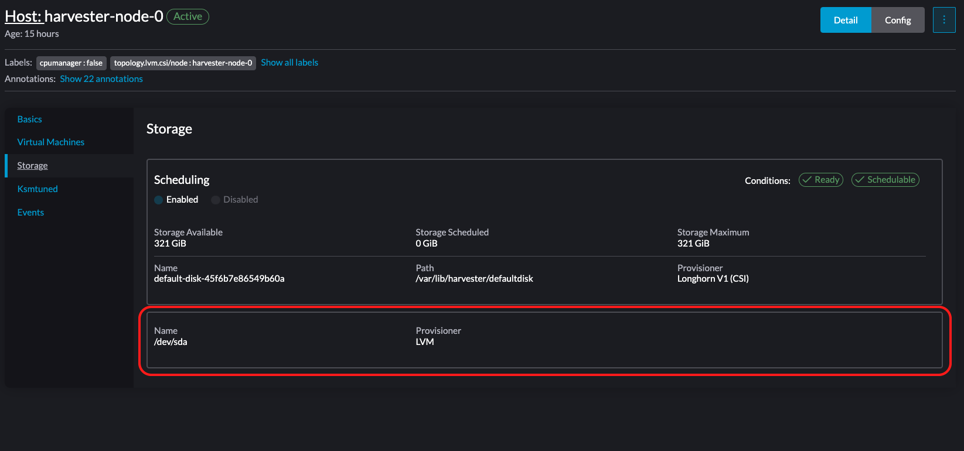
Task: Click the /dev/sda disk name
Action: tap(171, 342)
